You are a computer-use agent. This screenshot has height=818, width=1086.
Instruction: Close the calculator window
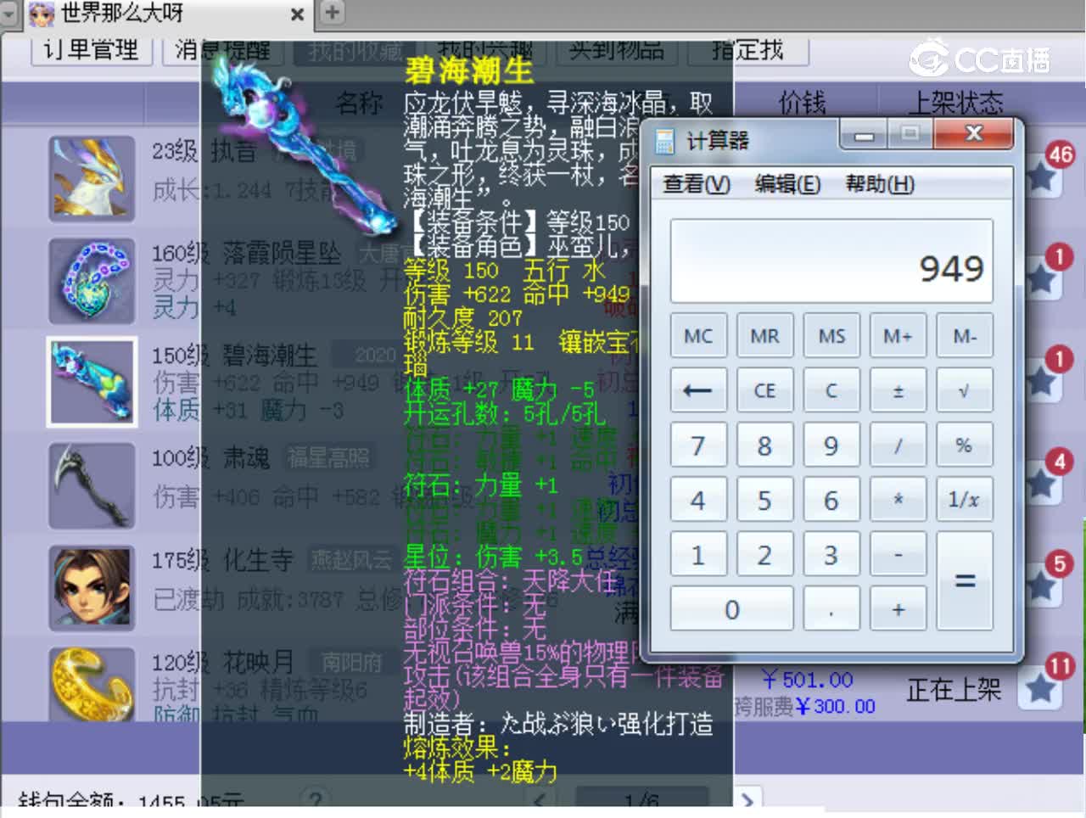[974, 134]
